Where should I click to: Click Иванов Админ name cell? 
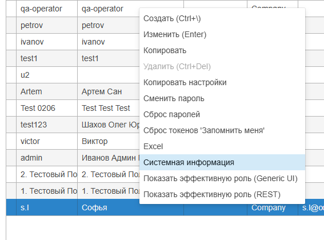109,158
